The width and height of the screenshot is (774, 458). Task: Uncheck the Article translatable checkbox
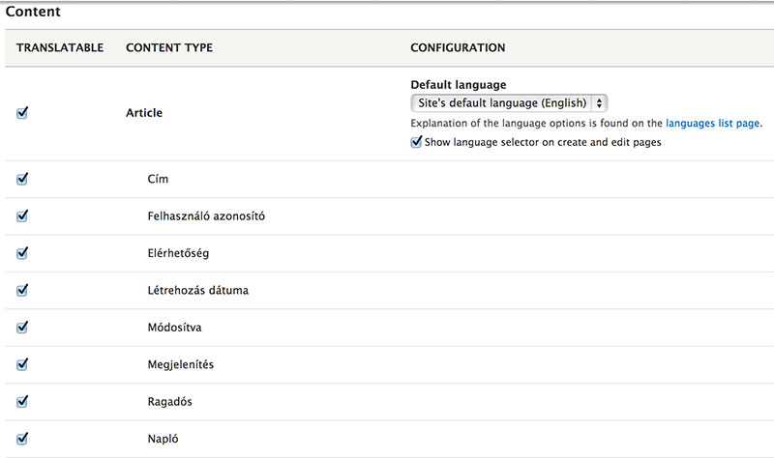pyautogui.click(x=22, y=113)
